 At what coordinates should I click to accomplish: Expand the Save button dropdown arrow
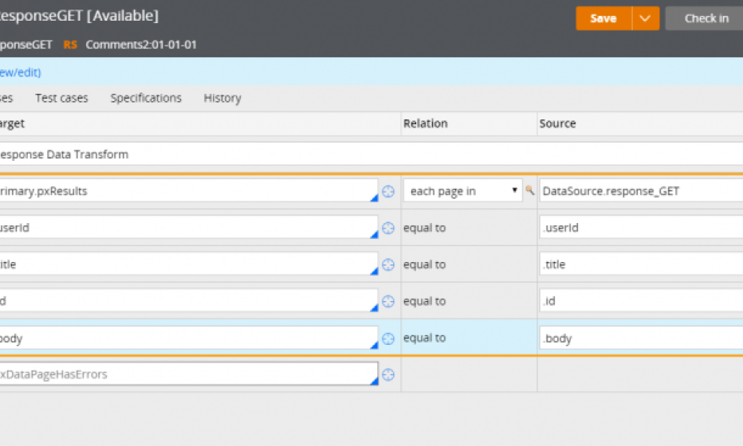[645, 18]
